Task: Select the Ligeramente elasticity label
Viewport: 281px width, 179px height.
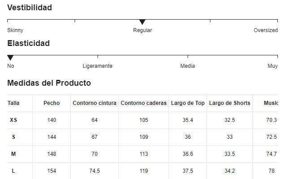Action: coord(97,66)
